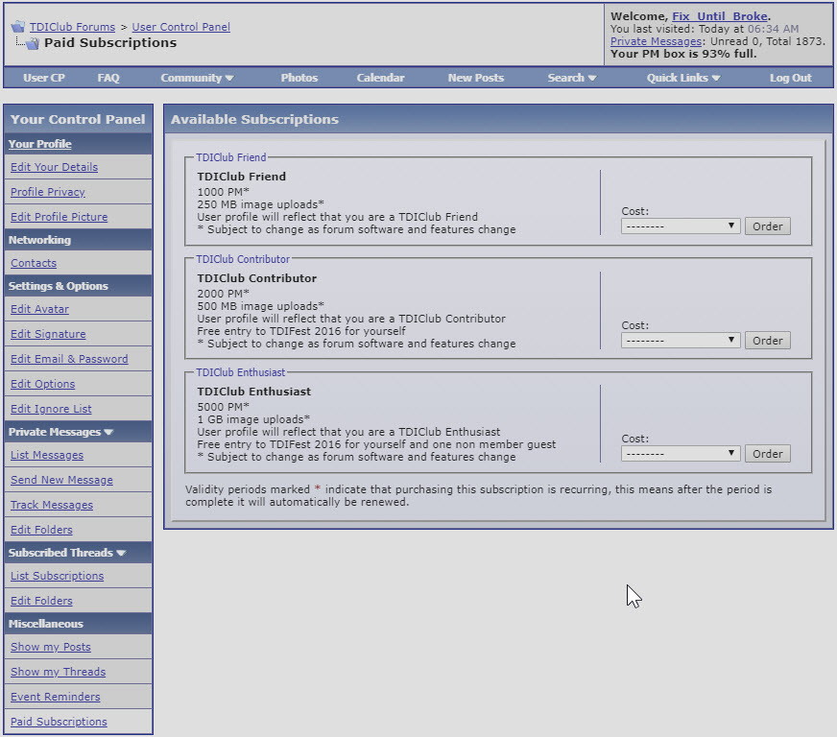Open Edit Folders under Private Messages
The image size is (837, 737).
[x=41, y=530]
